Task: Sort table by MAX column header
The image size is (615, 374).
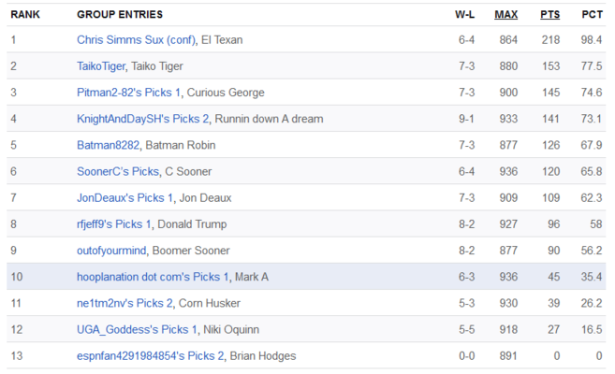Action: 506,14
